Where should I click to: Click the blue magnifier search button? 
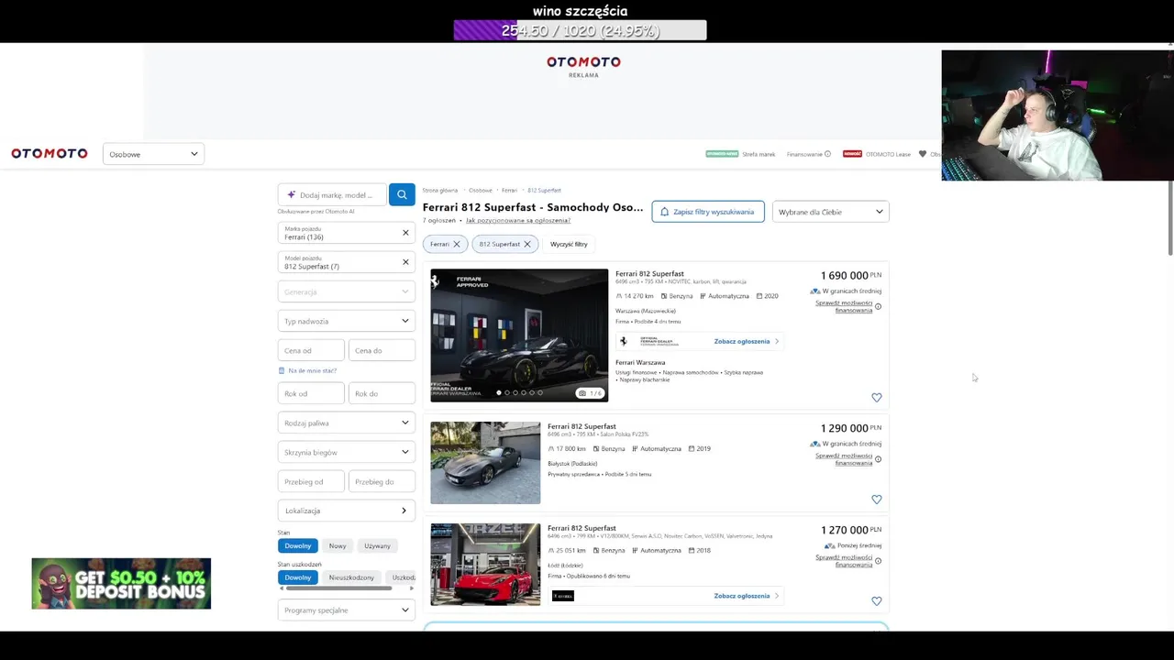(402, 194)
